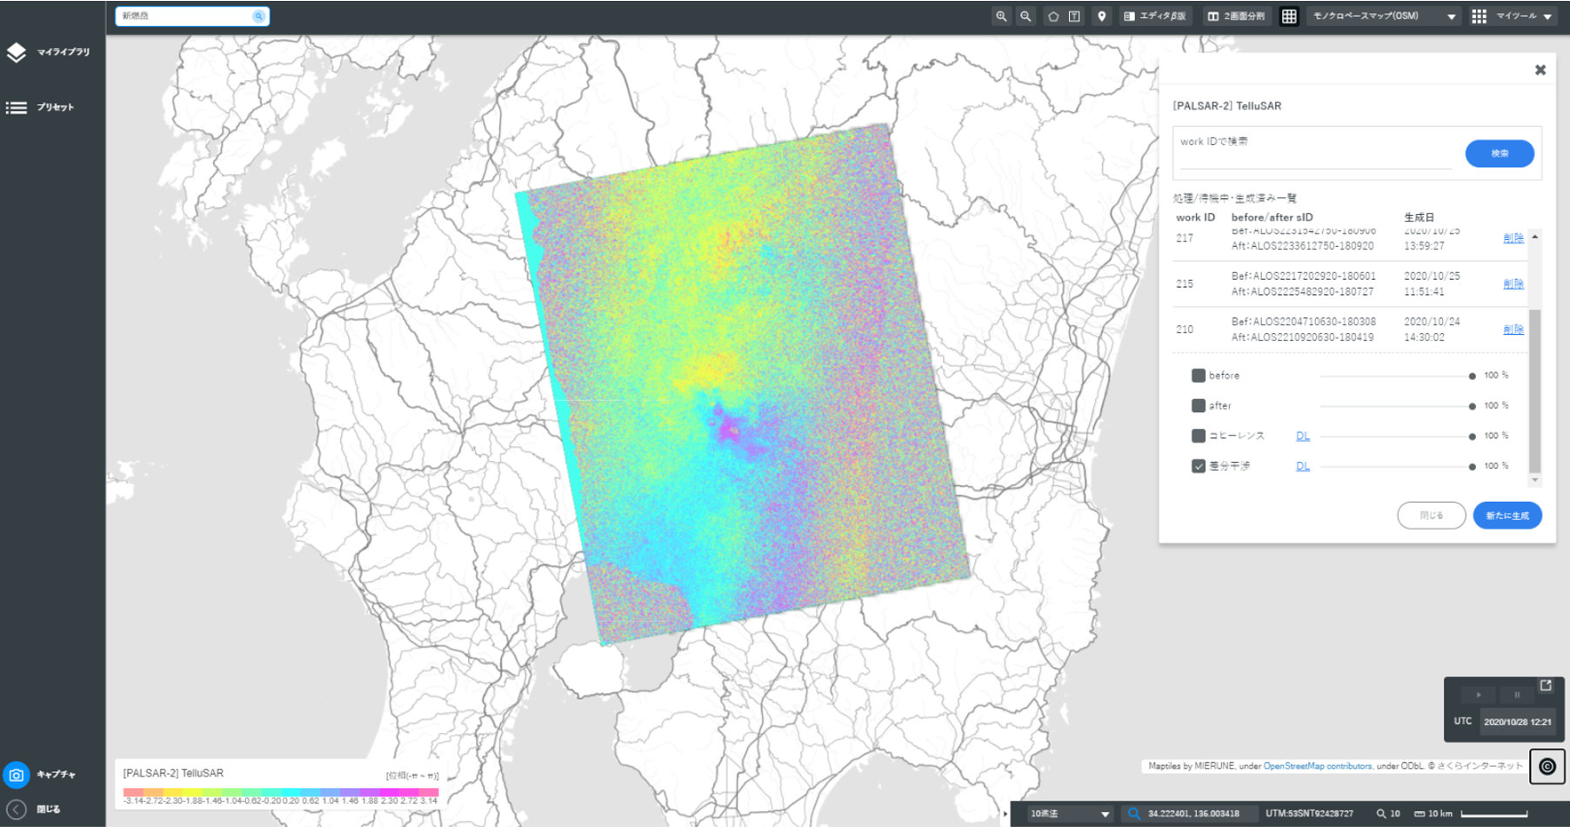Open the エディタβ版 editor
This screenshot has height=827, width=1570.
(x=1154, y=17)
